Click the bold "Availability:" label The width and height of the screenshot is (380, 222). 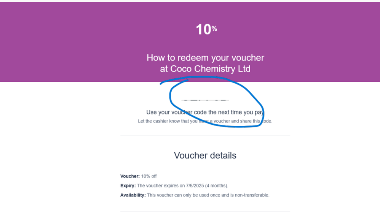point(133,195)
